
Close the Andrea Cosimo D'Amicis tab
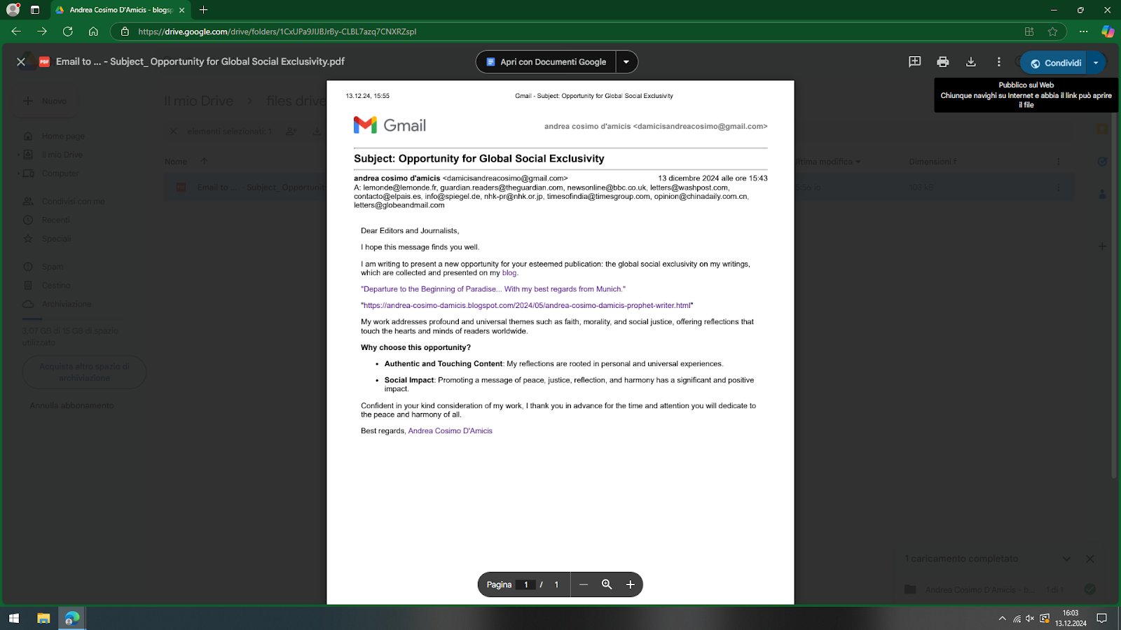pyautogui.click(x=181, y=10)
